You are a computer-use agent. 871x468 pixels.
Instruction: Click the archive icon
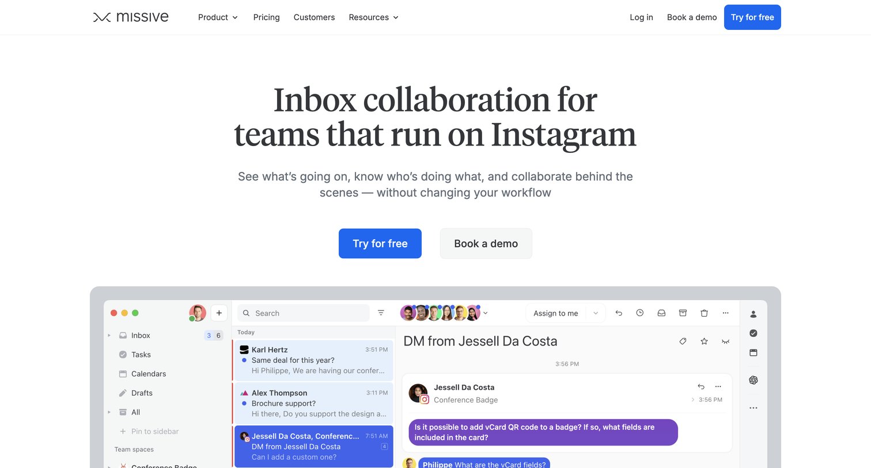683,313
